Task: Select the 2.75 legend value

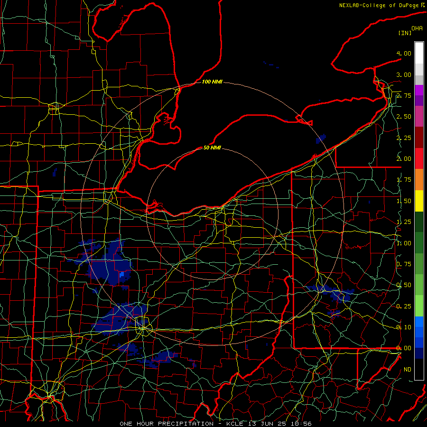Action: [404, 95]
